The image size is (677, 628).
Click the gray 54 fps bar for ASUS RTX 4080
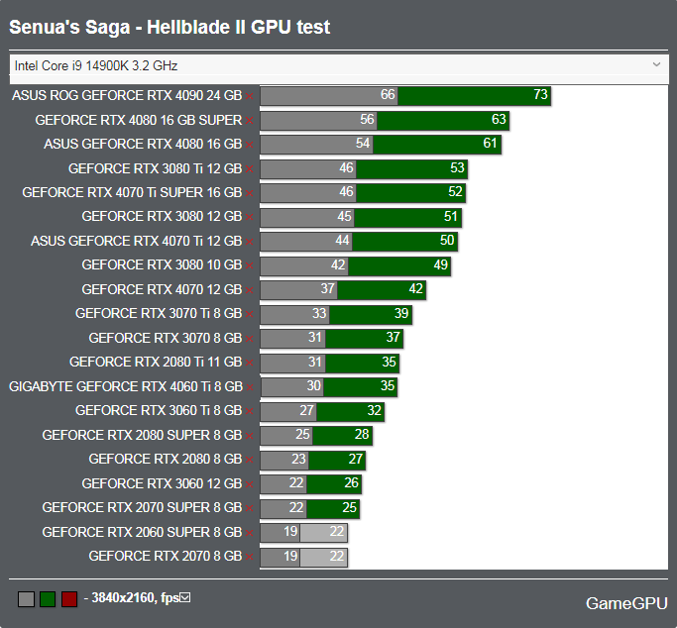(316, 144)
